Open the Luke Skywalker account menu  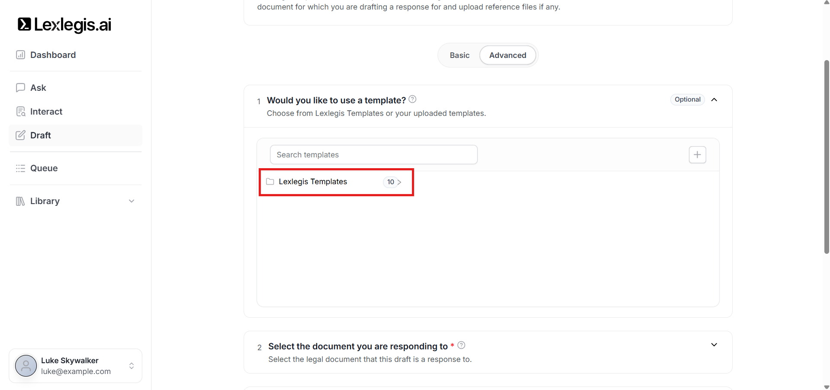(76, 366)
